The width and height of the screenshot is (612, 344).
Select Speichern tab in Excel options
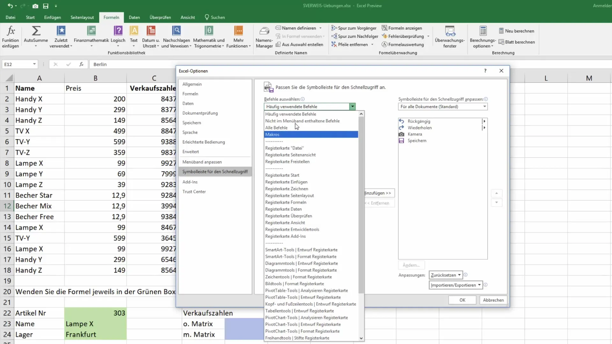[x=192, y=122]
